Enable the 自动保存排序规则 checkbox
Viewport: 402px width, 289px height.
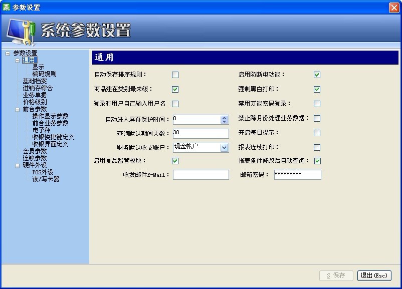click(175, 75)
